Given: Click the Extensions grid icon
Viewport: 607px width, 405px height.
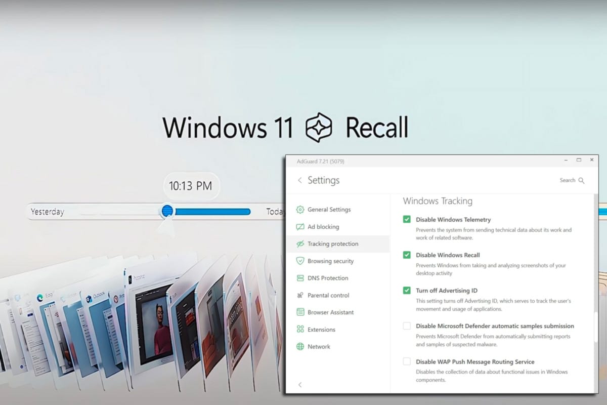Looking at the screenshot, I should pos(300,330).
